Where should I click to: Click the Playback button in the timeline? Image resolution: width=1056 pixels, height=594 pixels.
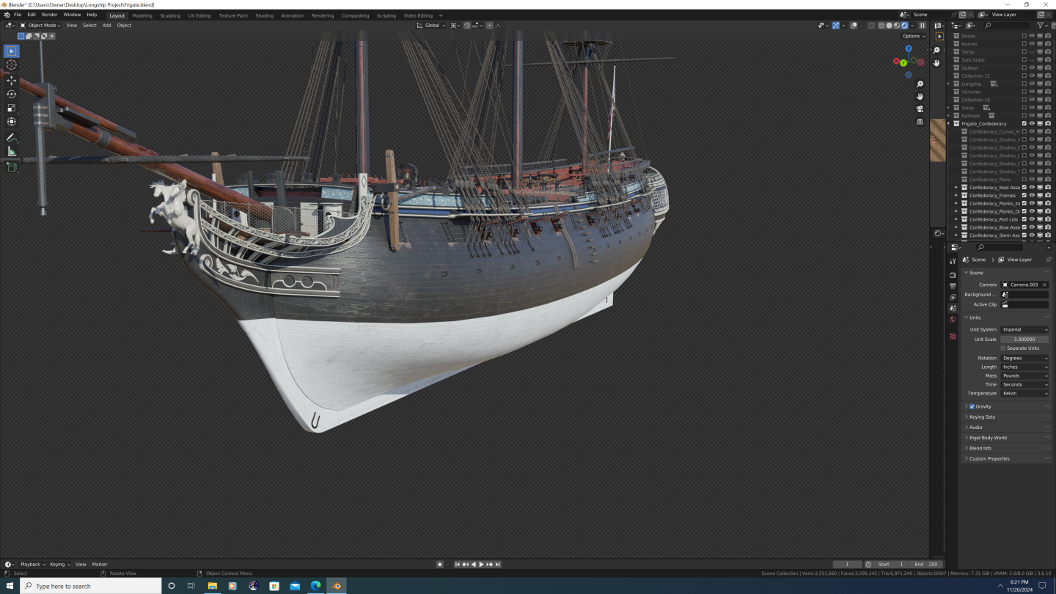click(32, 564)
